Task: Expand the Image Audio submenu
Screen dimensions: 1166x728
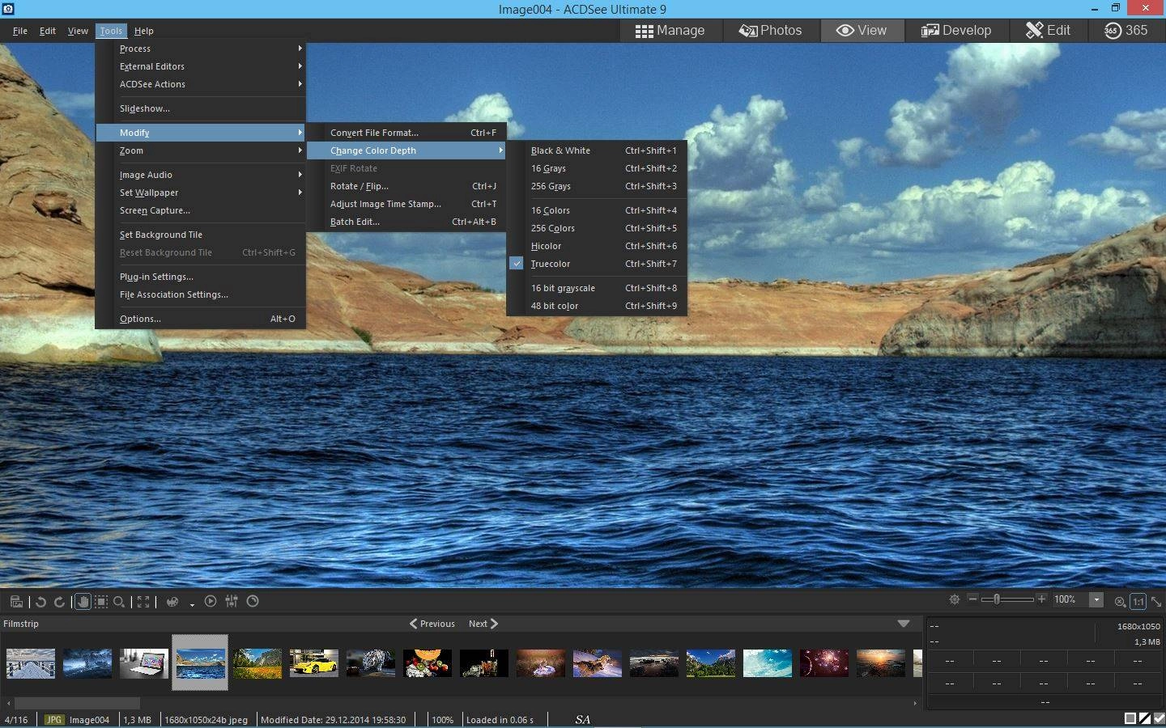Action: tap(200, 175)
